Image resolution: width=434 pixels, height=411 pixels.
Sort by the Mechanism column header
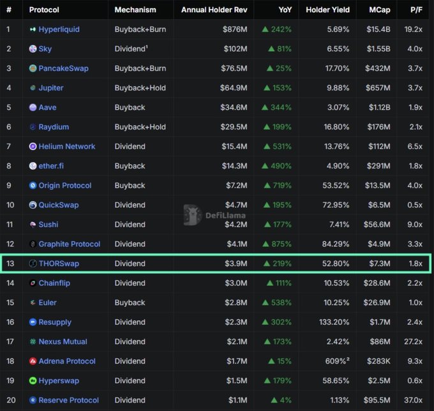click(x=135, y=10)
